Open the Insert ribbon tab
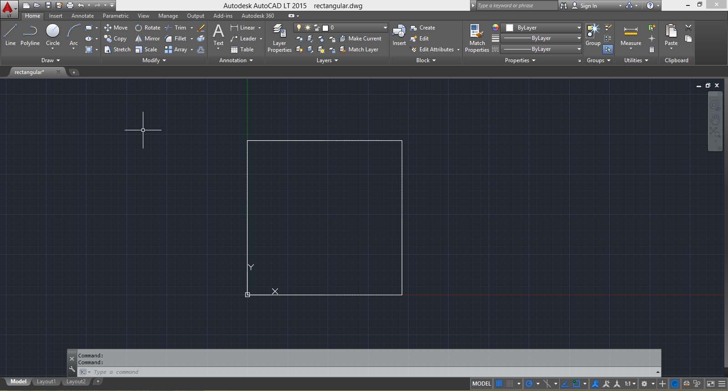 tap(56, 16)
